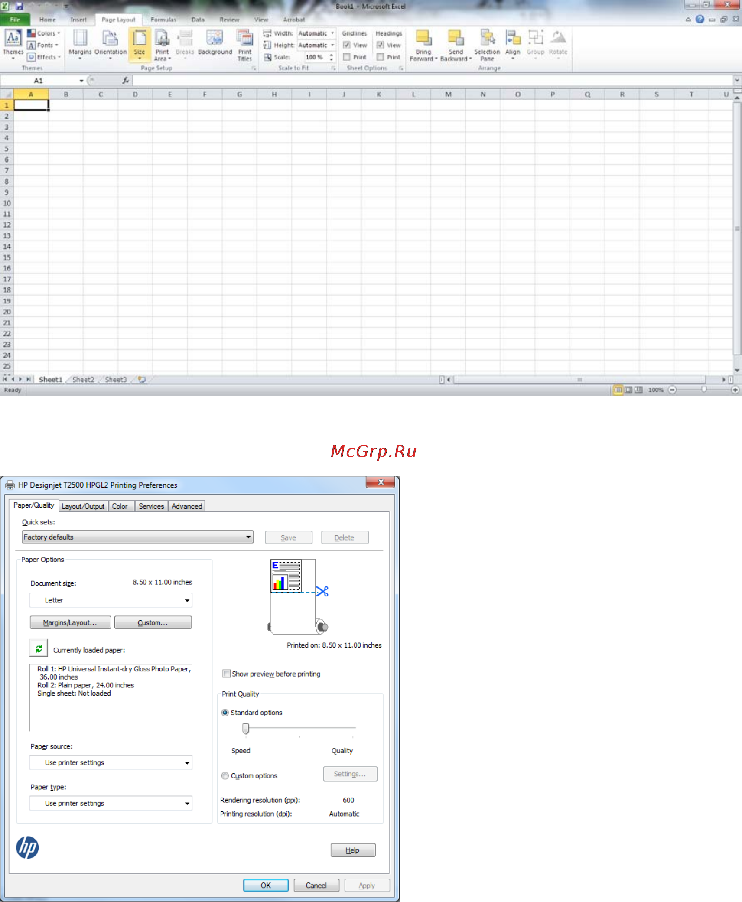Open the Orientation menu
The image size is (742, 902).
click(111, 44)
